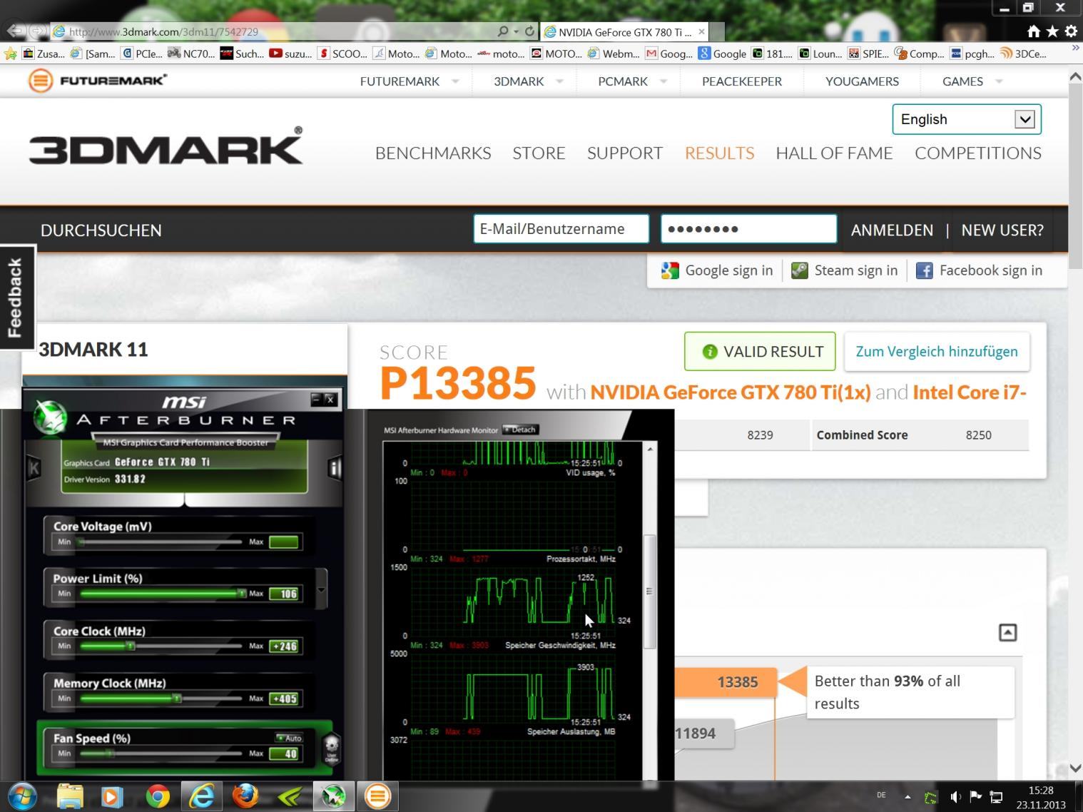
Task: Click the Fan Speed User Define button
Action: coord(332,748)
